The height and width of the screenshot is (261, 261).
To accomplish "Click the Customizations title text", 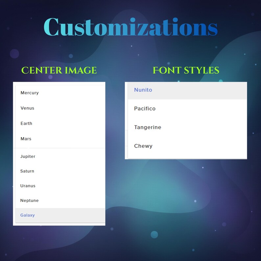I will coord(131,27).
